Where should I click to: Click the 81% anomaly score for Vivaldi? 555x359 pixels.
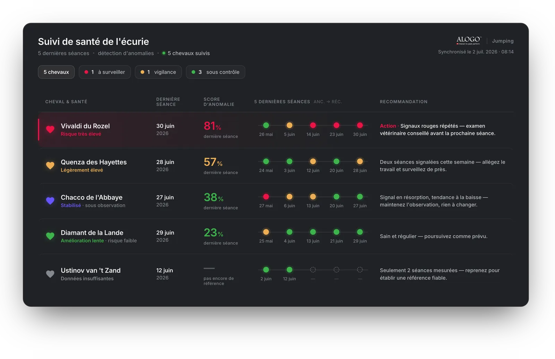[x=212, y=126]
